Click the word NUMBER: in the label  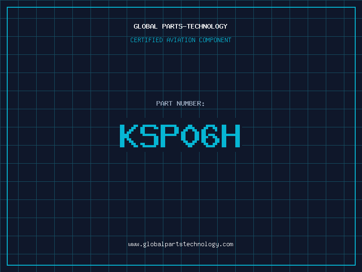[x=191, y=103]
